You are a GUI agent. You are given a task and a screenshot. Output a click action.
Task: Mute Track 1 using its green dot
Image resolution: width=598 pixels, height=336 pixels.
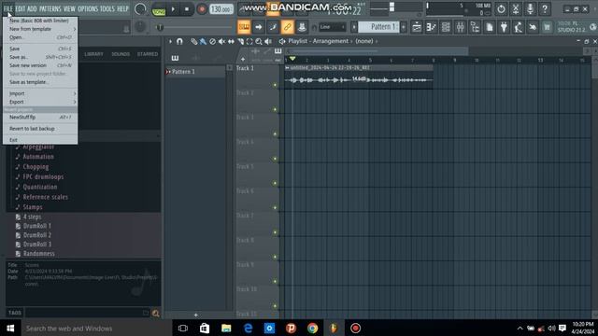(x=275, y=85)
